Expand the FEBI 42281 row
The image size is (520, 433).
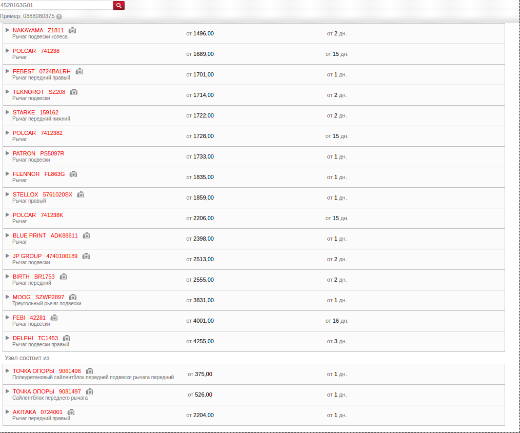[7, 318]
